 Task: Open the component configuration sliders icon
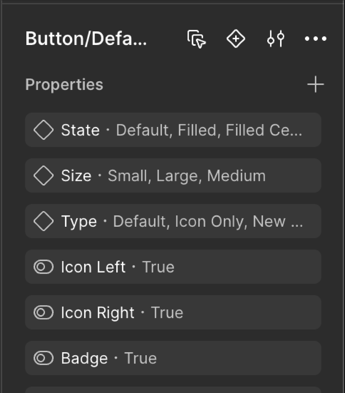pos(275,39)
